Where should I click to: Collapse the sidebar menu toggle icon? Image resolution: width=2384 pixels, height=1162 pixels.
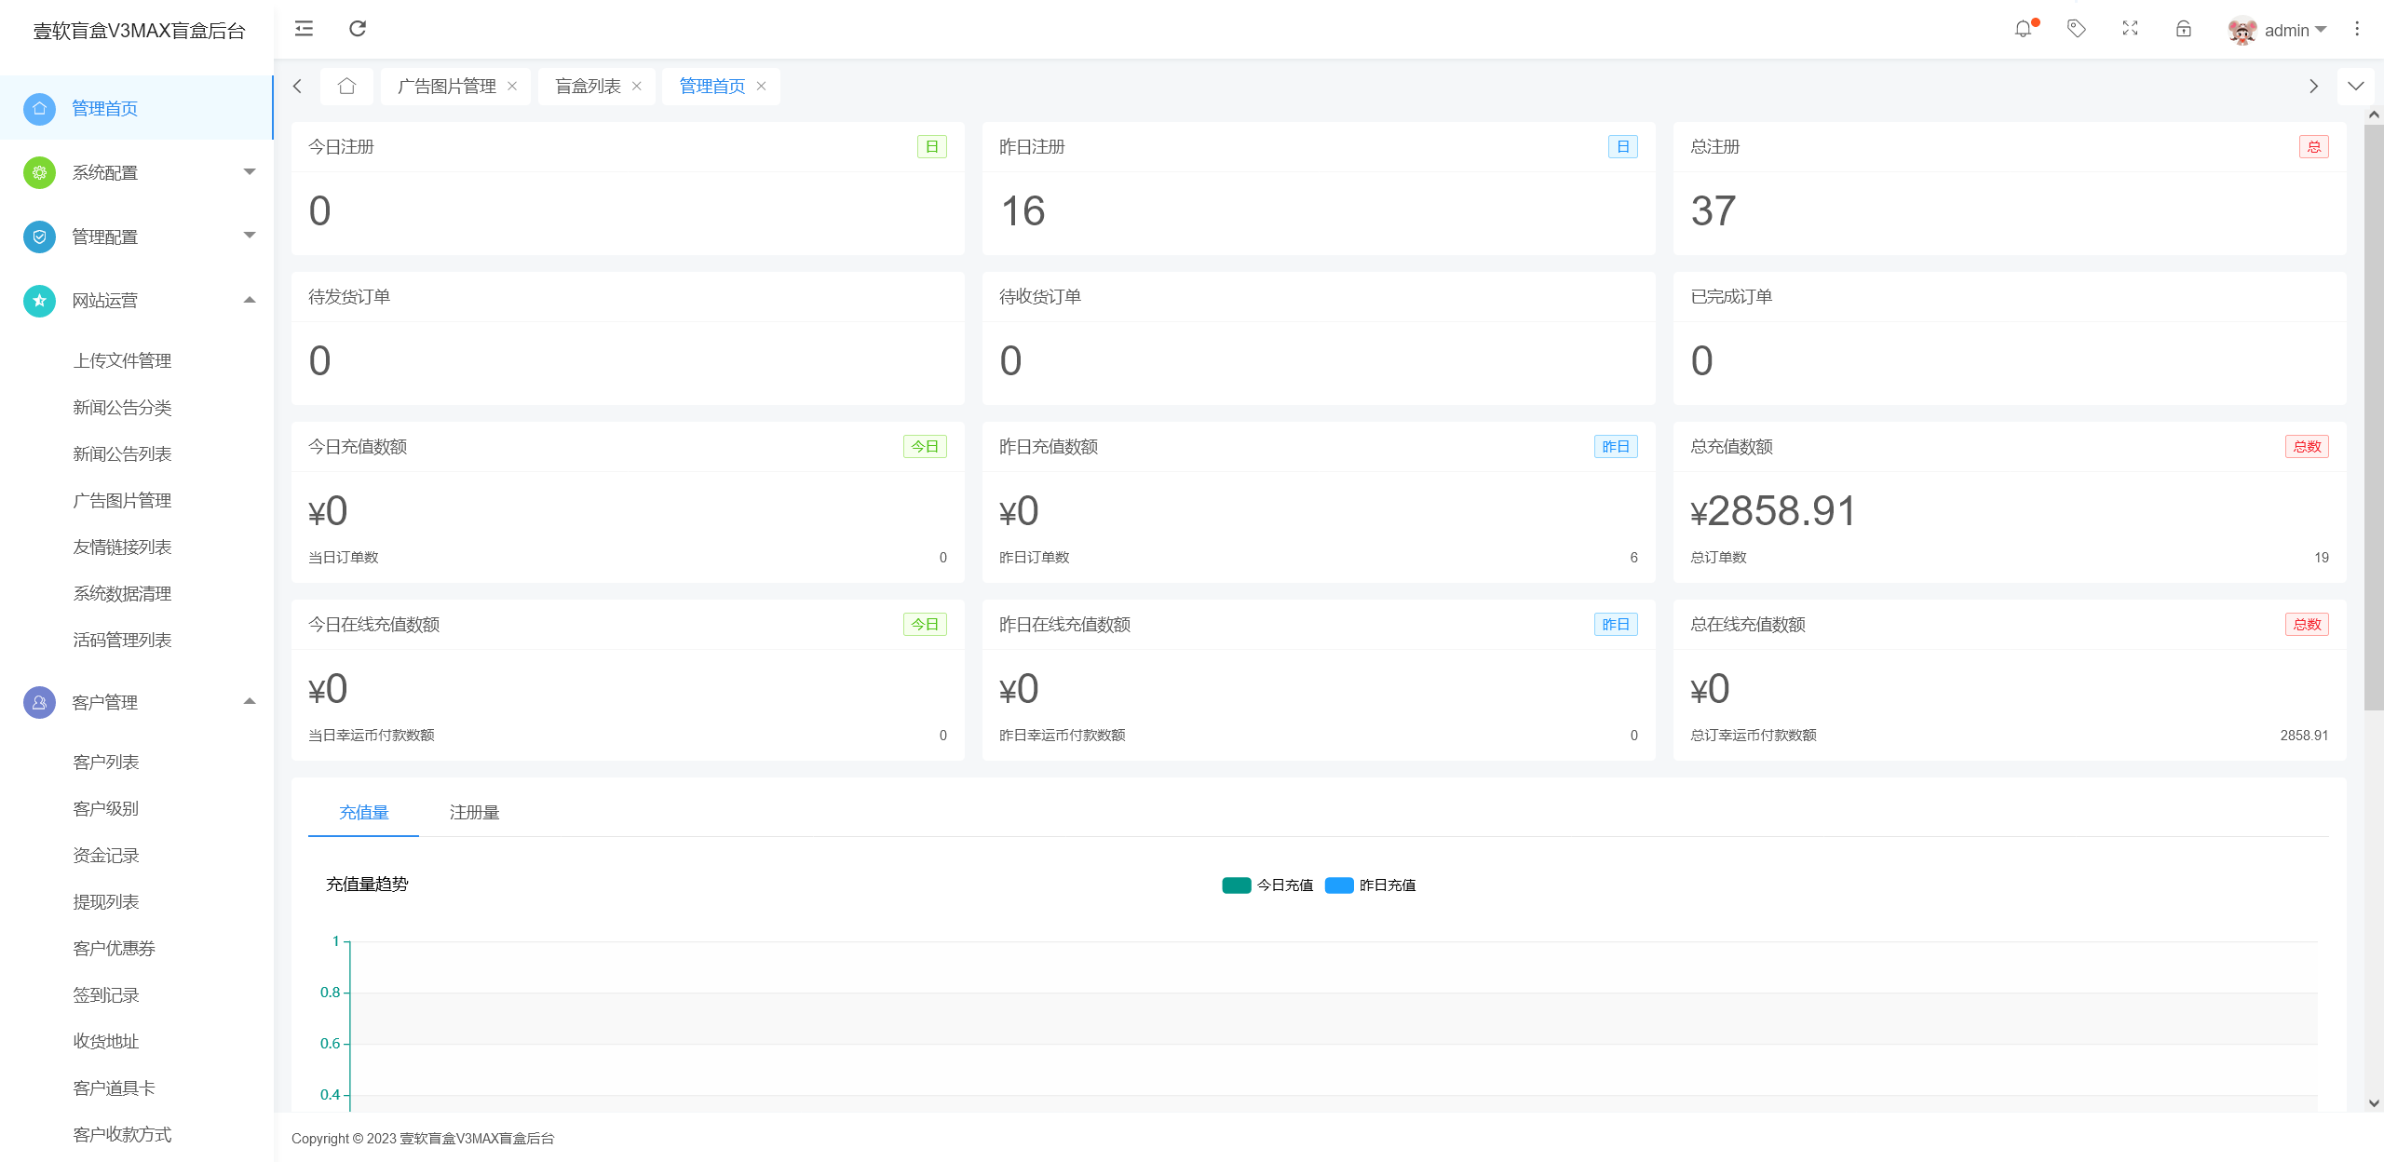(x=304, y=29)
